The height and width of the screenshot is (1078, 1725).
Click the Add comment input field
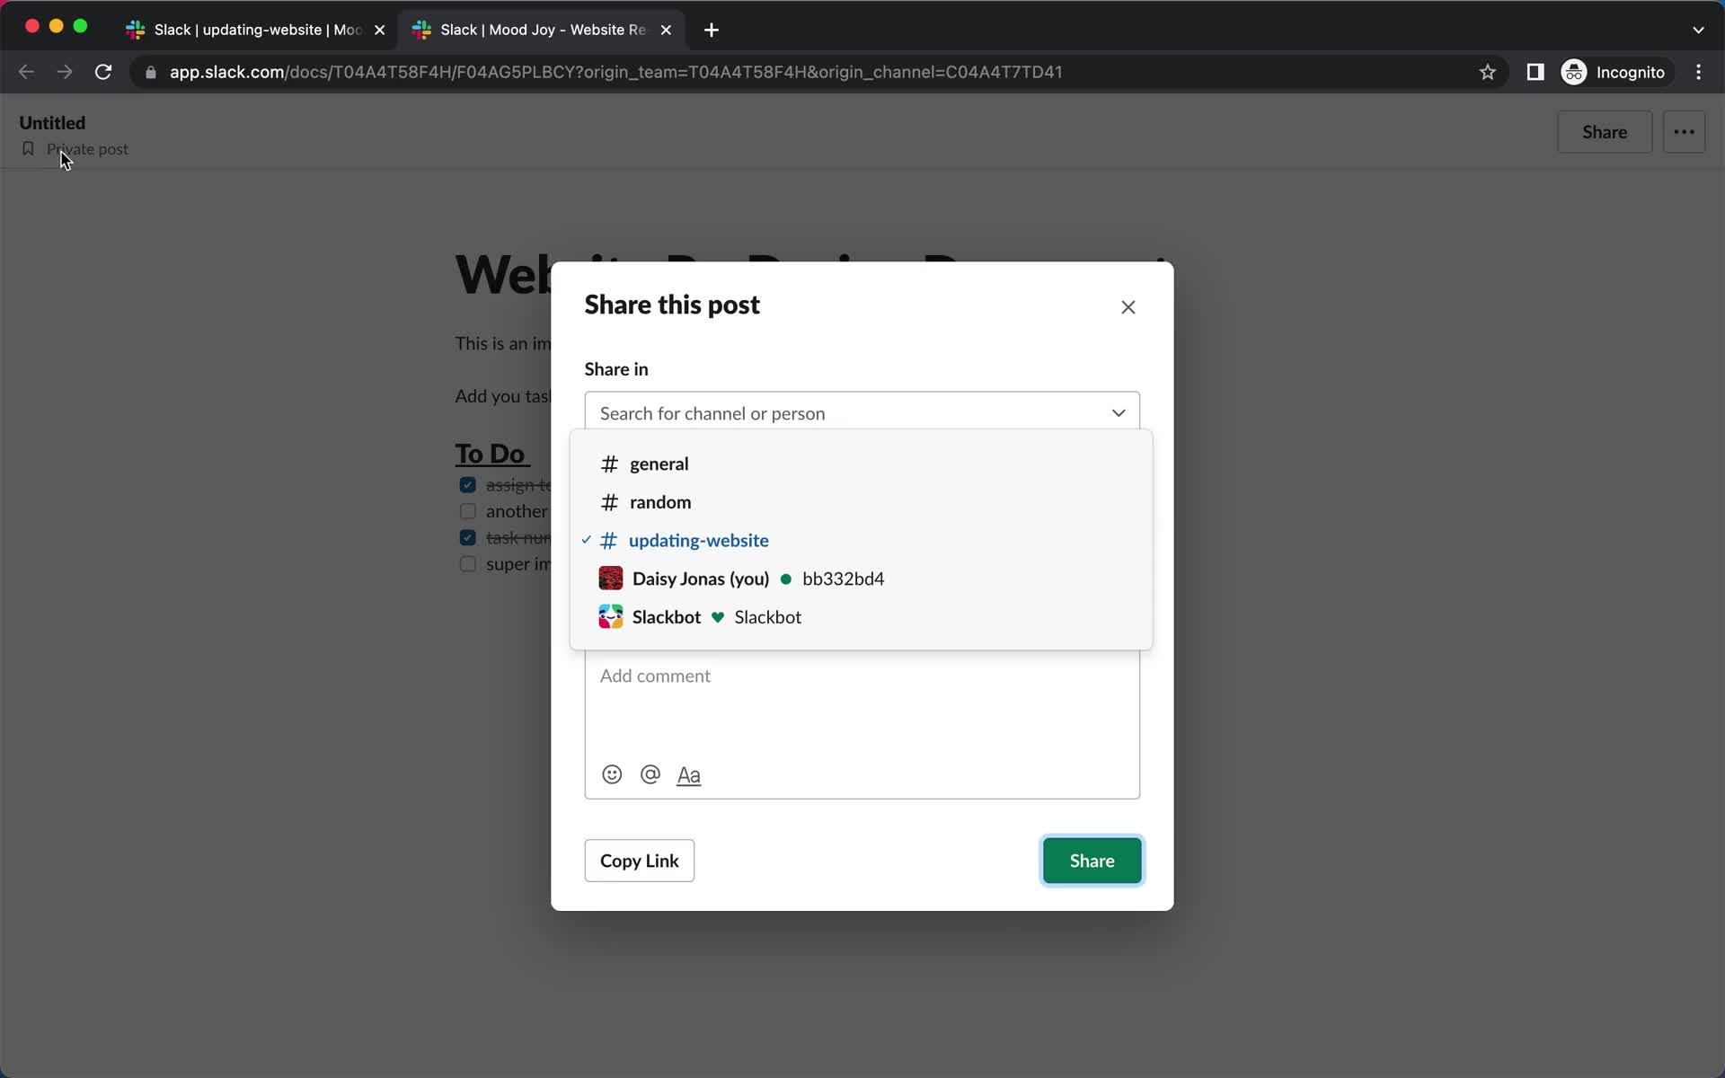[862, 676]
